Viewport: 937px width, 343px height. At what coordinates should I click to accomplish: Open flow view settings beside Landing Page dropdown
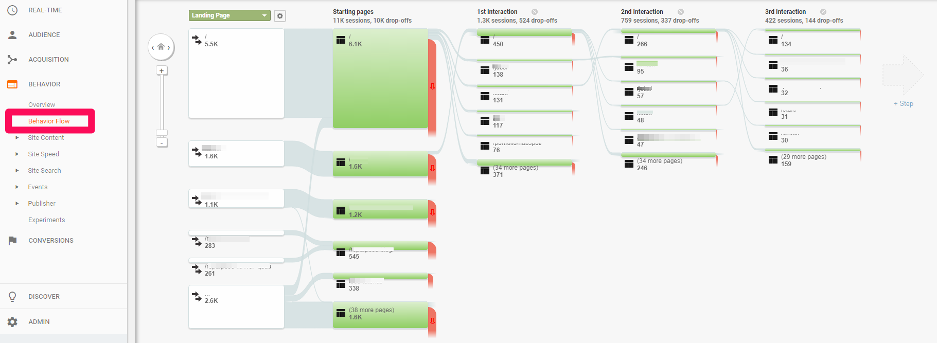(279, 16)
